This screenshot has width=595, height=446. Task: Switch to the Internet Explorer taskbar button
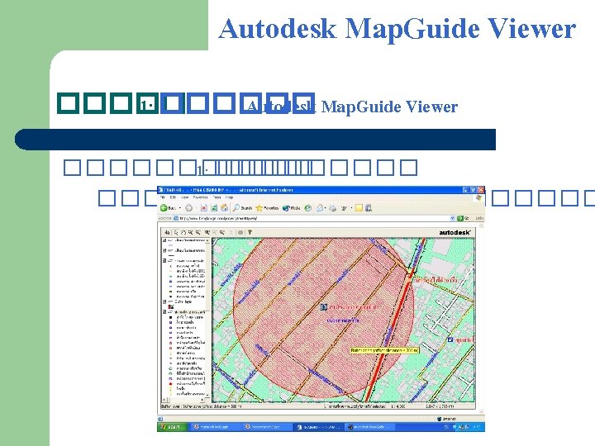point(319,427)
